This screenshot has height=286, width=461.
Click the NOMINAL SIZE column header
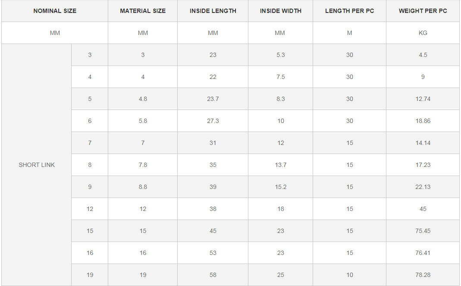coord(55,11)
